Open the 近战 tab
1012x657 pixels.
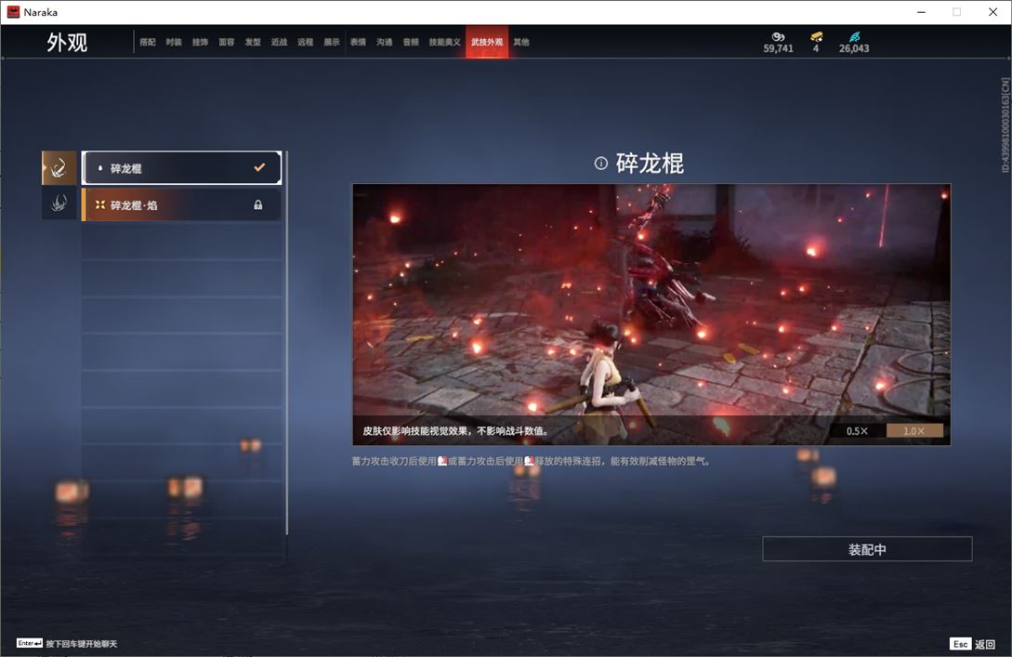coord(279,42)
